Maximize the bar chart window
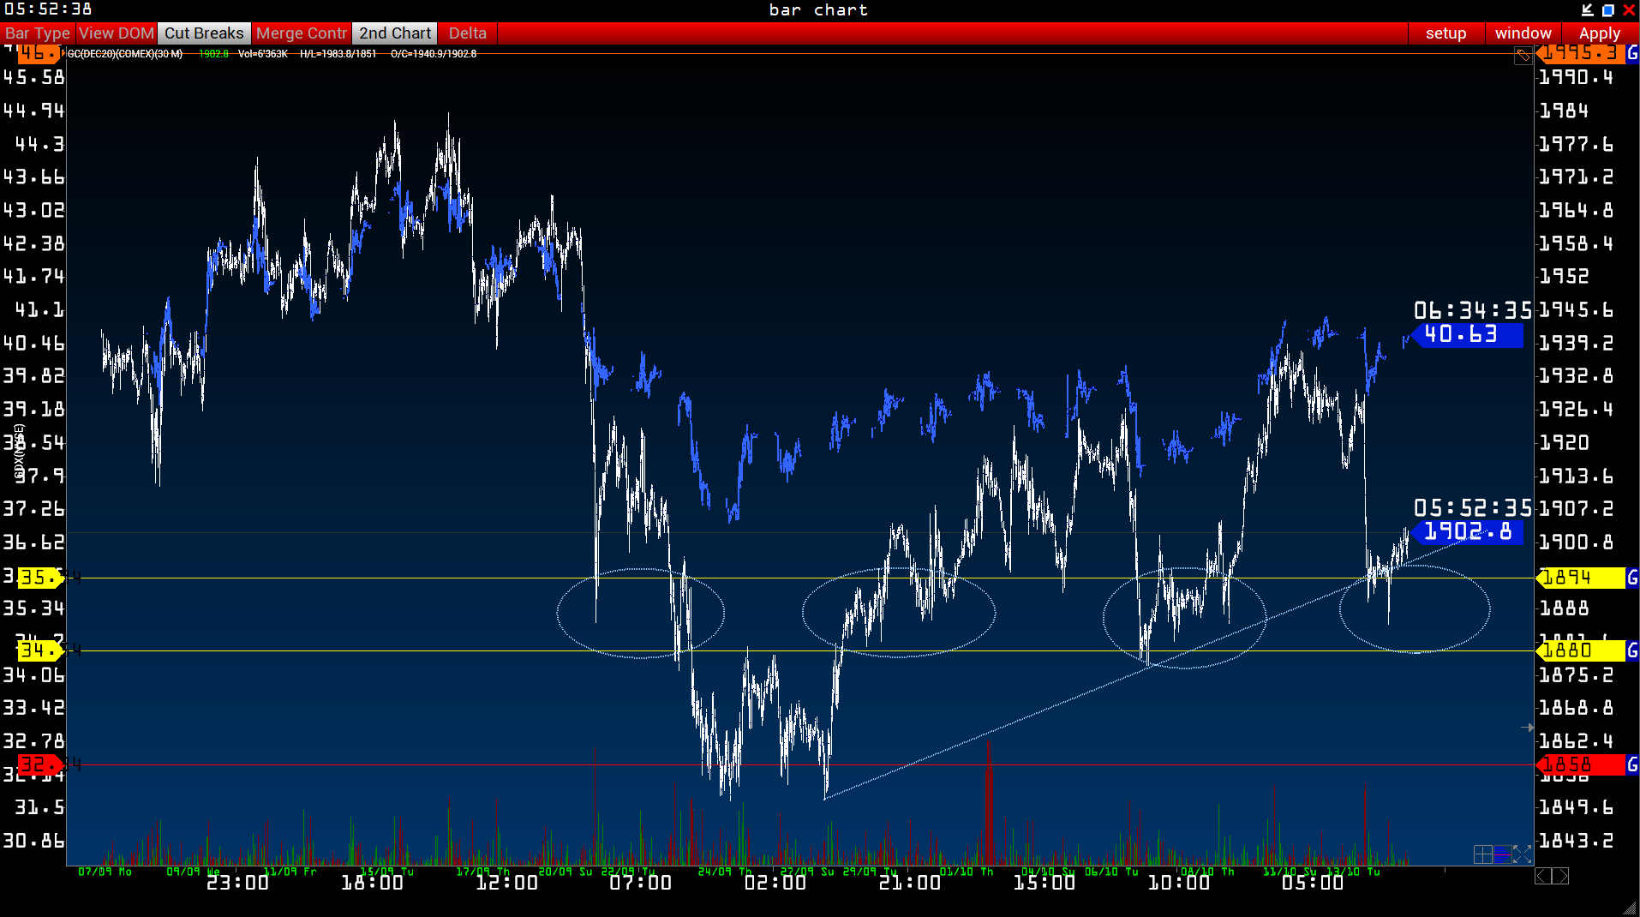This screenshot has width=1640, height=917. click(1608, 9)
